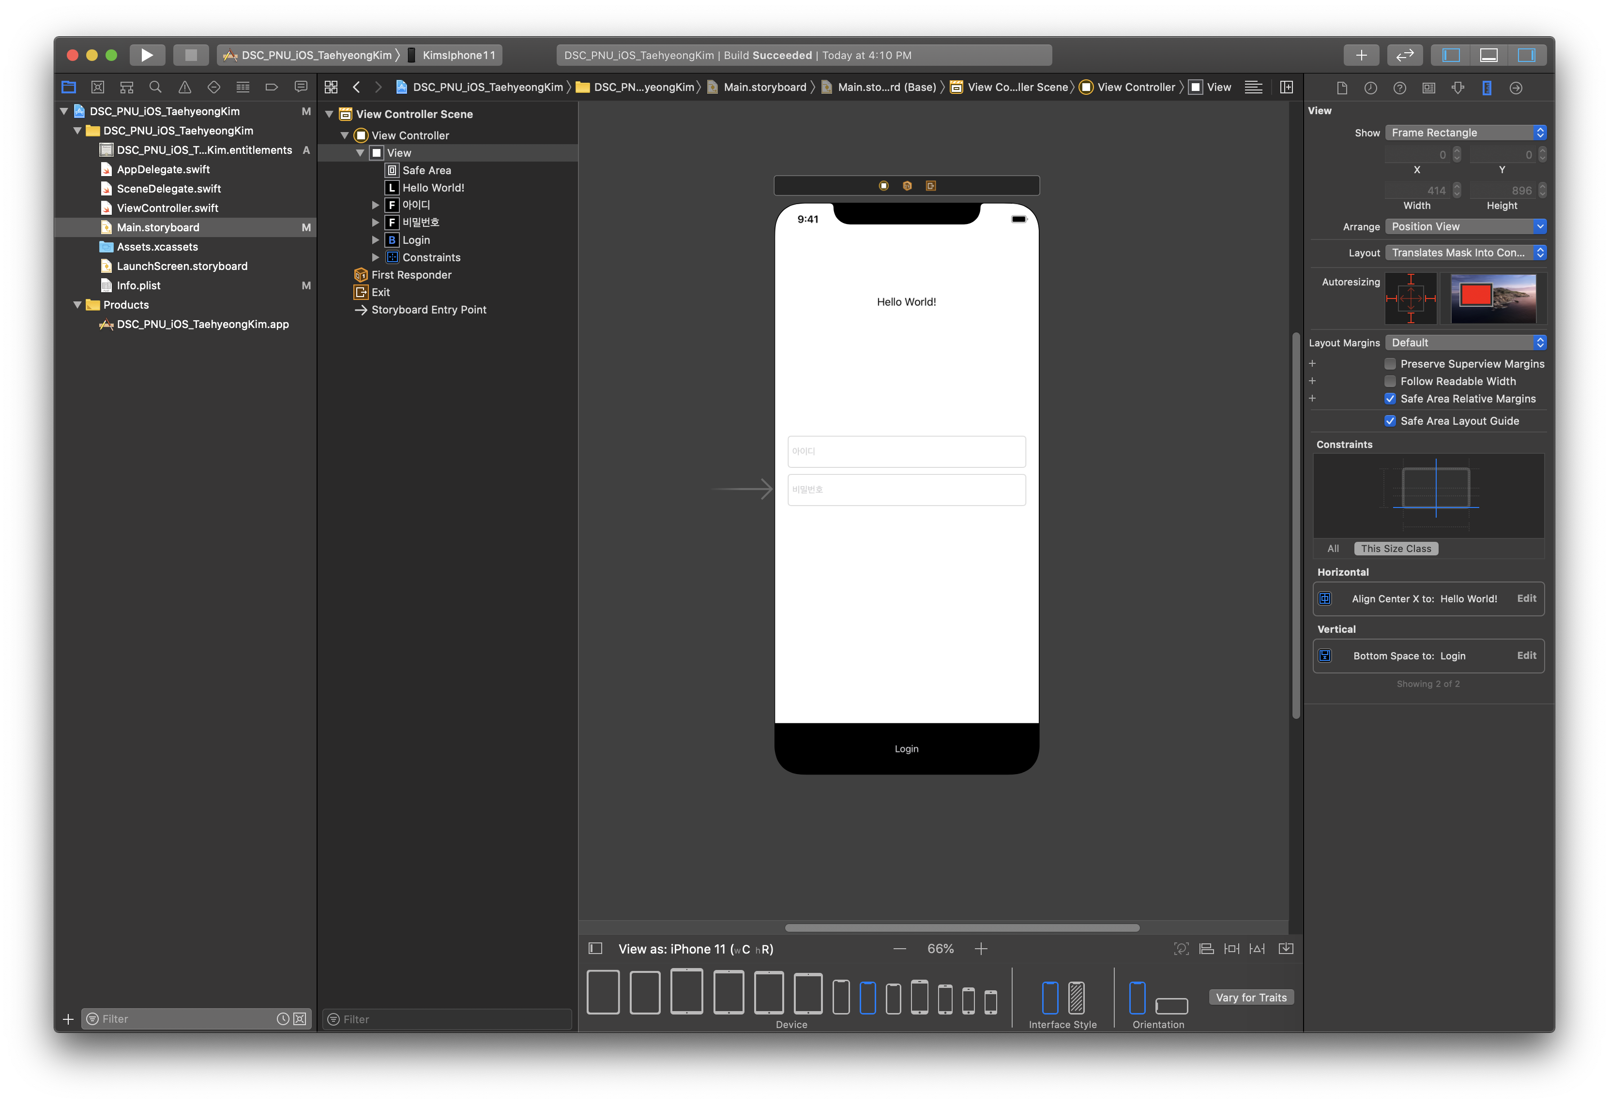Check Follow Readable Width

[x=1390, y=381]
